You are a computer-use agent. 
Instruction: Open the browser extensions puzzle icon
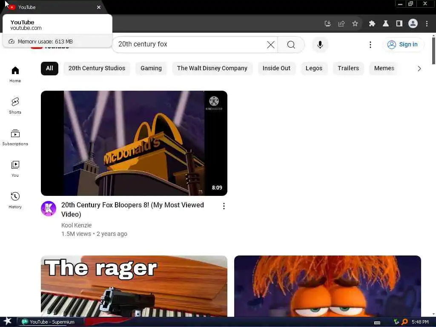pos(372,24)
